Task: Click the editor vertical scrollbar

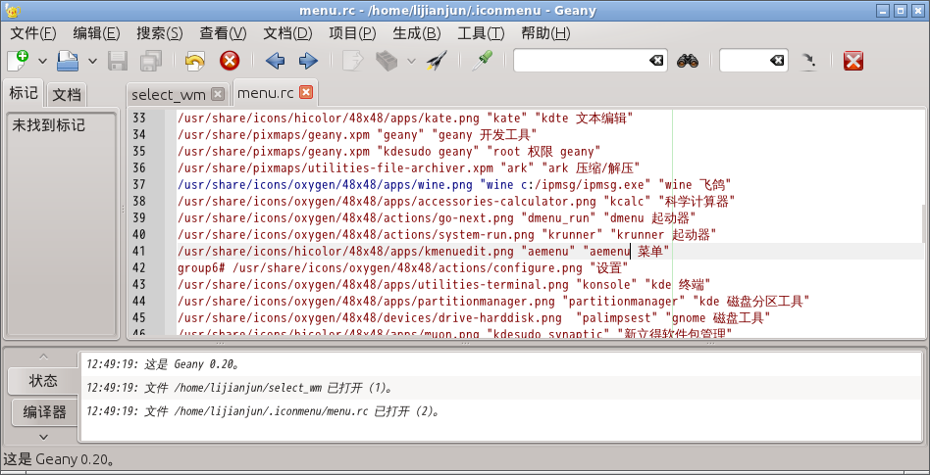Action: [922, 222]
